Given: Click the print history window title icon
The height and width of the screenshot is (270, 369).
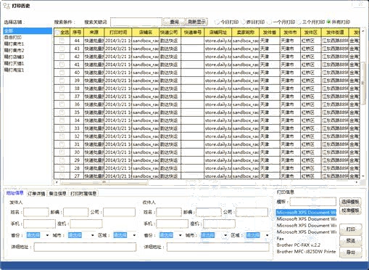Looking at the screenshot, I should 7,6.
